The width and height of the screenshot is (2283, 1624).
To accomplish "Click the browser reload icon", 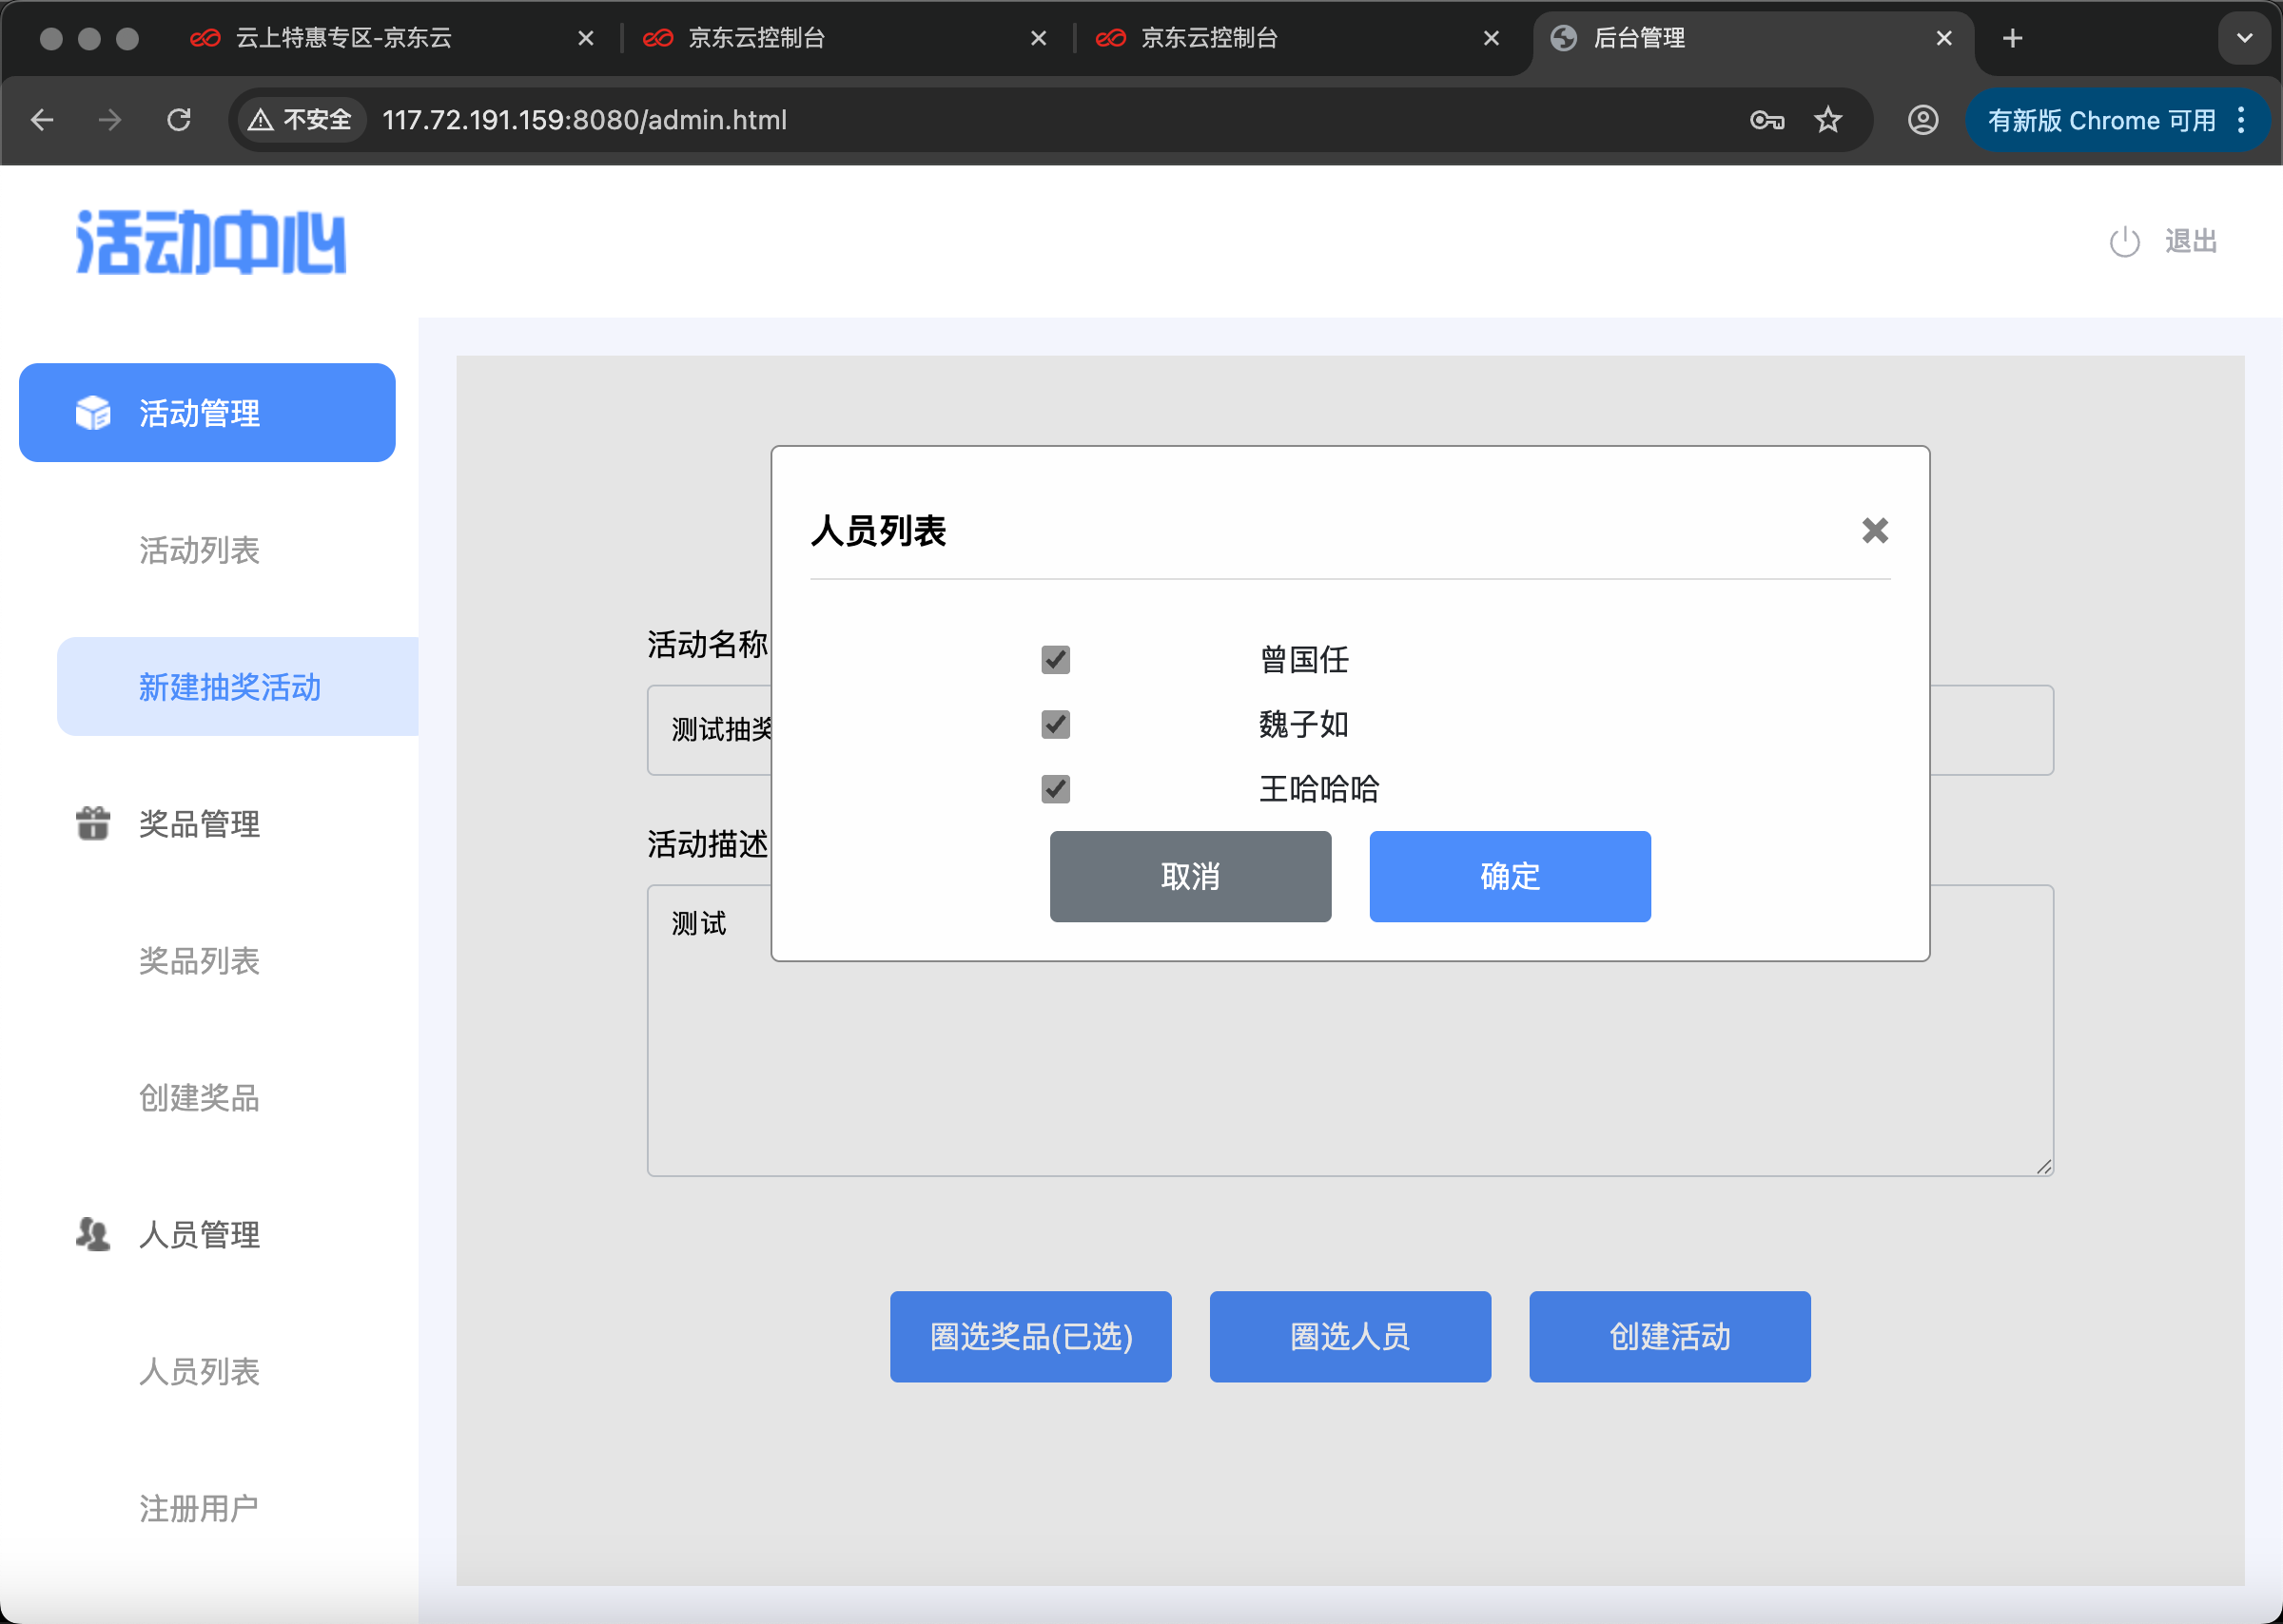I will 179,120.
